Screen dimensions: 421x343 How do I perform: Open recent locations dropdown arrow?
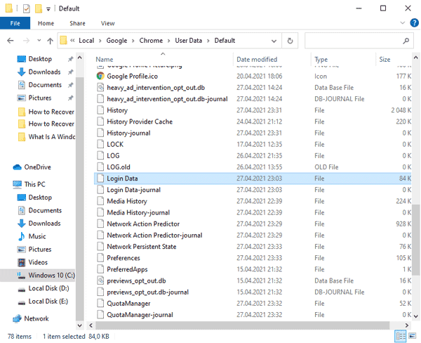(x=39, y=41)
